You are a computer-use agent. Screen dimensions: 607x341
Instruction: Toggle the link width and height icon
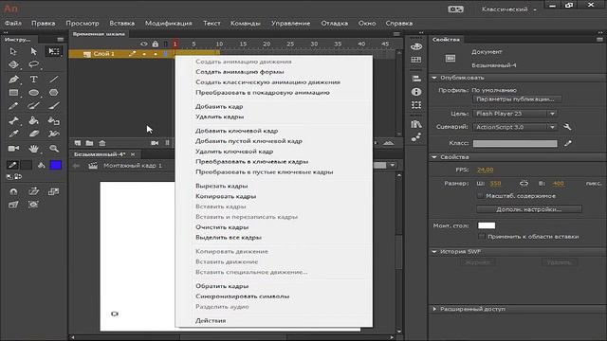pyautogui.click(x=524, y=183)
